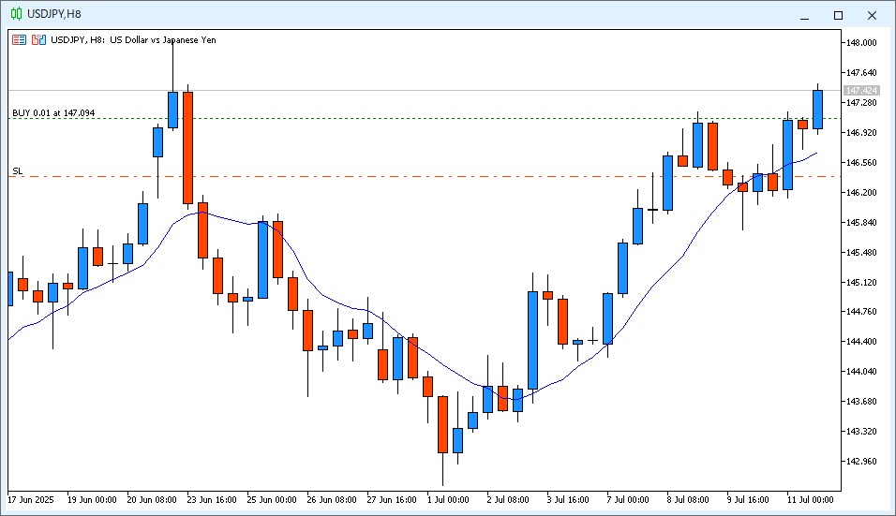
Task: Maximize the USDJPY,H8 chart window
Action: 838,15
